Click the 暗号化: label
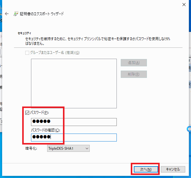Viewport: 191px width, 178px height. [31, 148]
